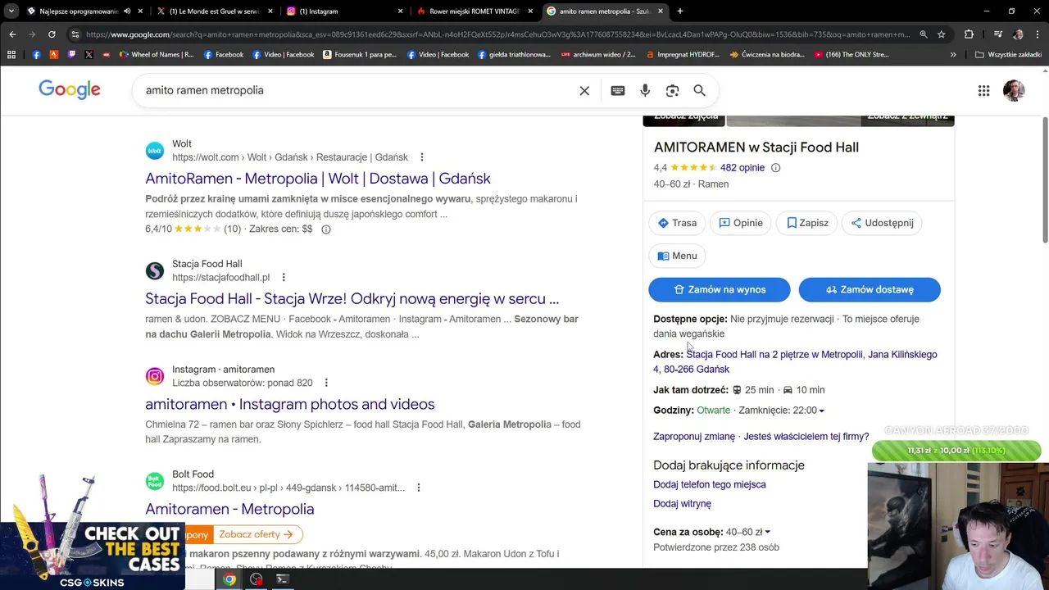This screenshot has height=590, width=1049.
Task: Open more options for the Wolt result
Action: pos(422,157)
